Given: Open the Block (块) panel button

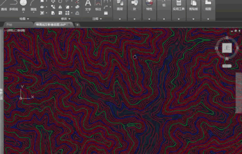Looking at the screenshot, I should tap(134, 5).
